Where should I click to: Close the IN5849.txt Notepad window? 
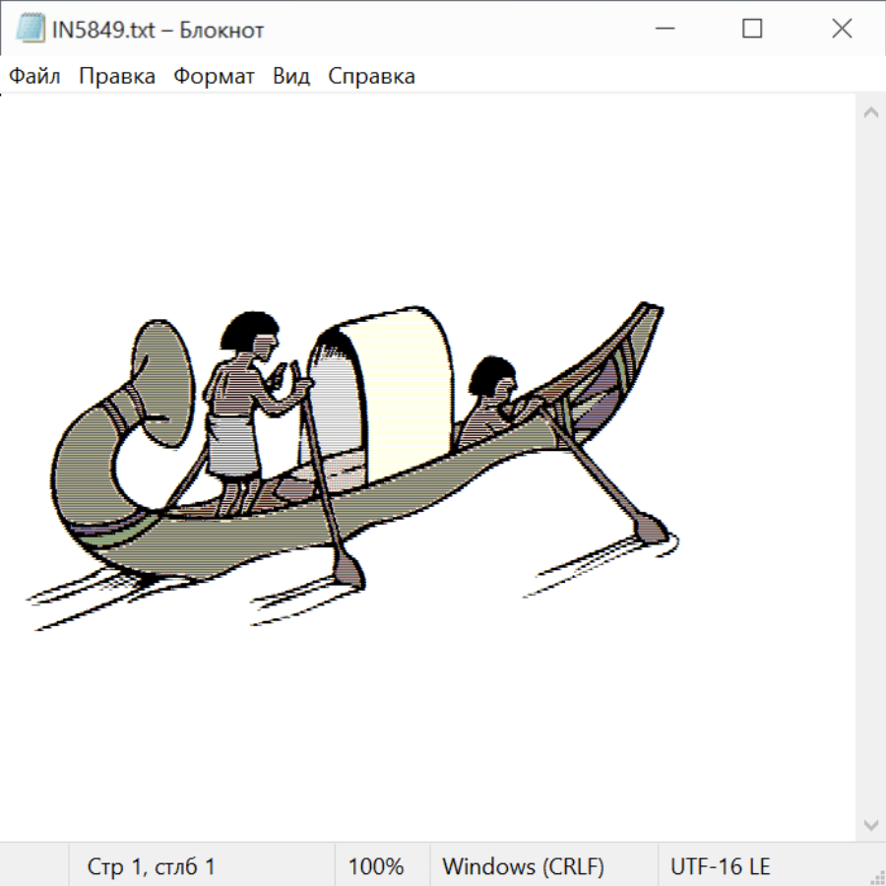tap(842, 30)
